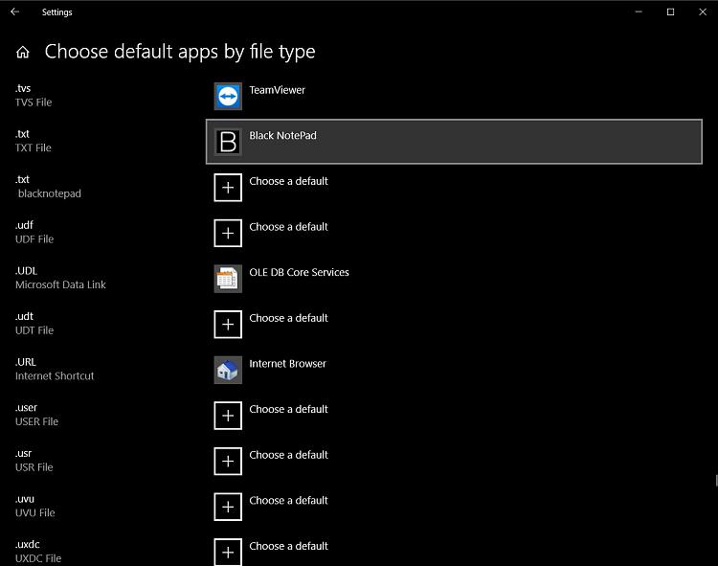Choose a default for .txt blacknotepad
Viewport: 718px width, 566px height.
click(x=454, y=188)
